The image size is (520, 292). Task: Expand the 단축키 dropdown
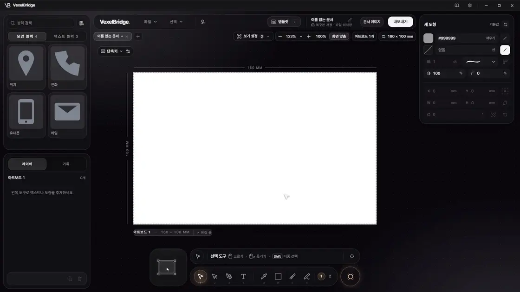pyautogui.click(x=112, y=51)
